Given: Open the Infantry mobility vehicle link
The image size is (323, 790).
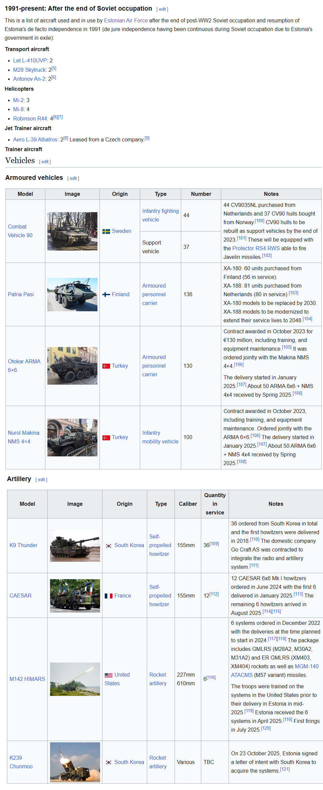Looking at the screenshot, I should click(160, 437).
